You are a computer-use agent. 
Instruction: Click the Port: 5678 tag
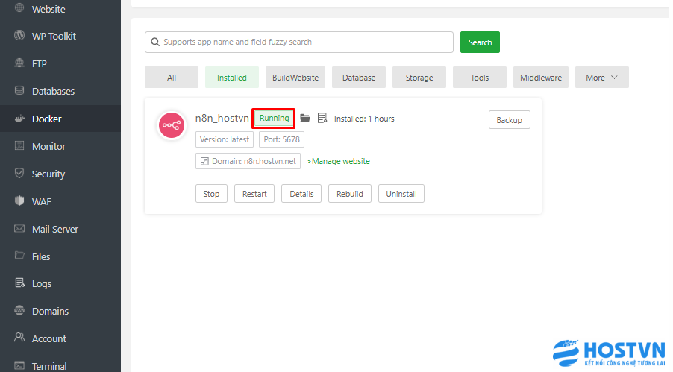pos(281,139)
